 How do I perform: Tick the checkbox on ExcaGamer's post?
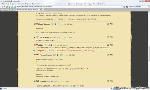tap(108, 37)
